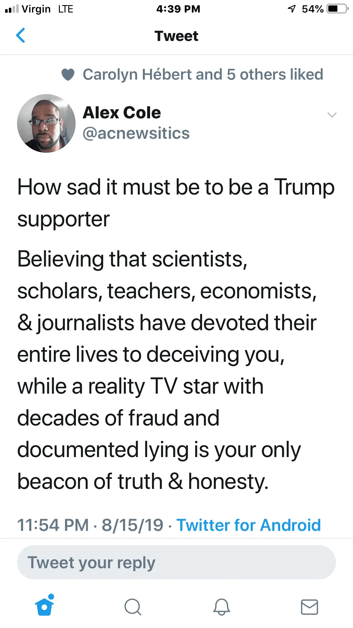This screenshot has height=628, width=353.
Task: Tap the Alex Cole display name
Action: [122, 113]
